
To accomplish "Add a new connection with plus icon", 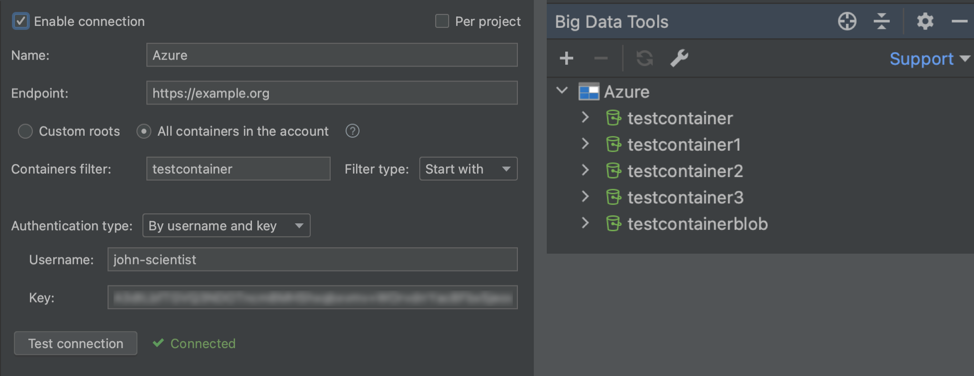I will point(566,58).
